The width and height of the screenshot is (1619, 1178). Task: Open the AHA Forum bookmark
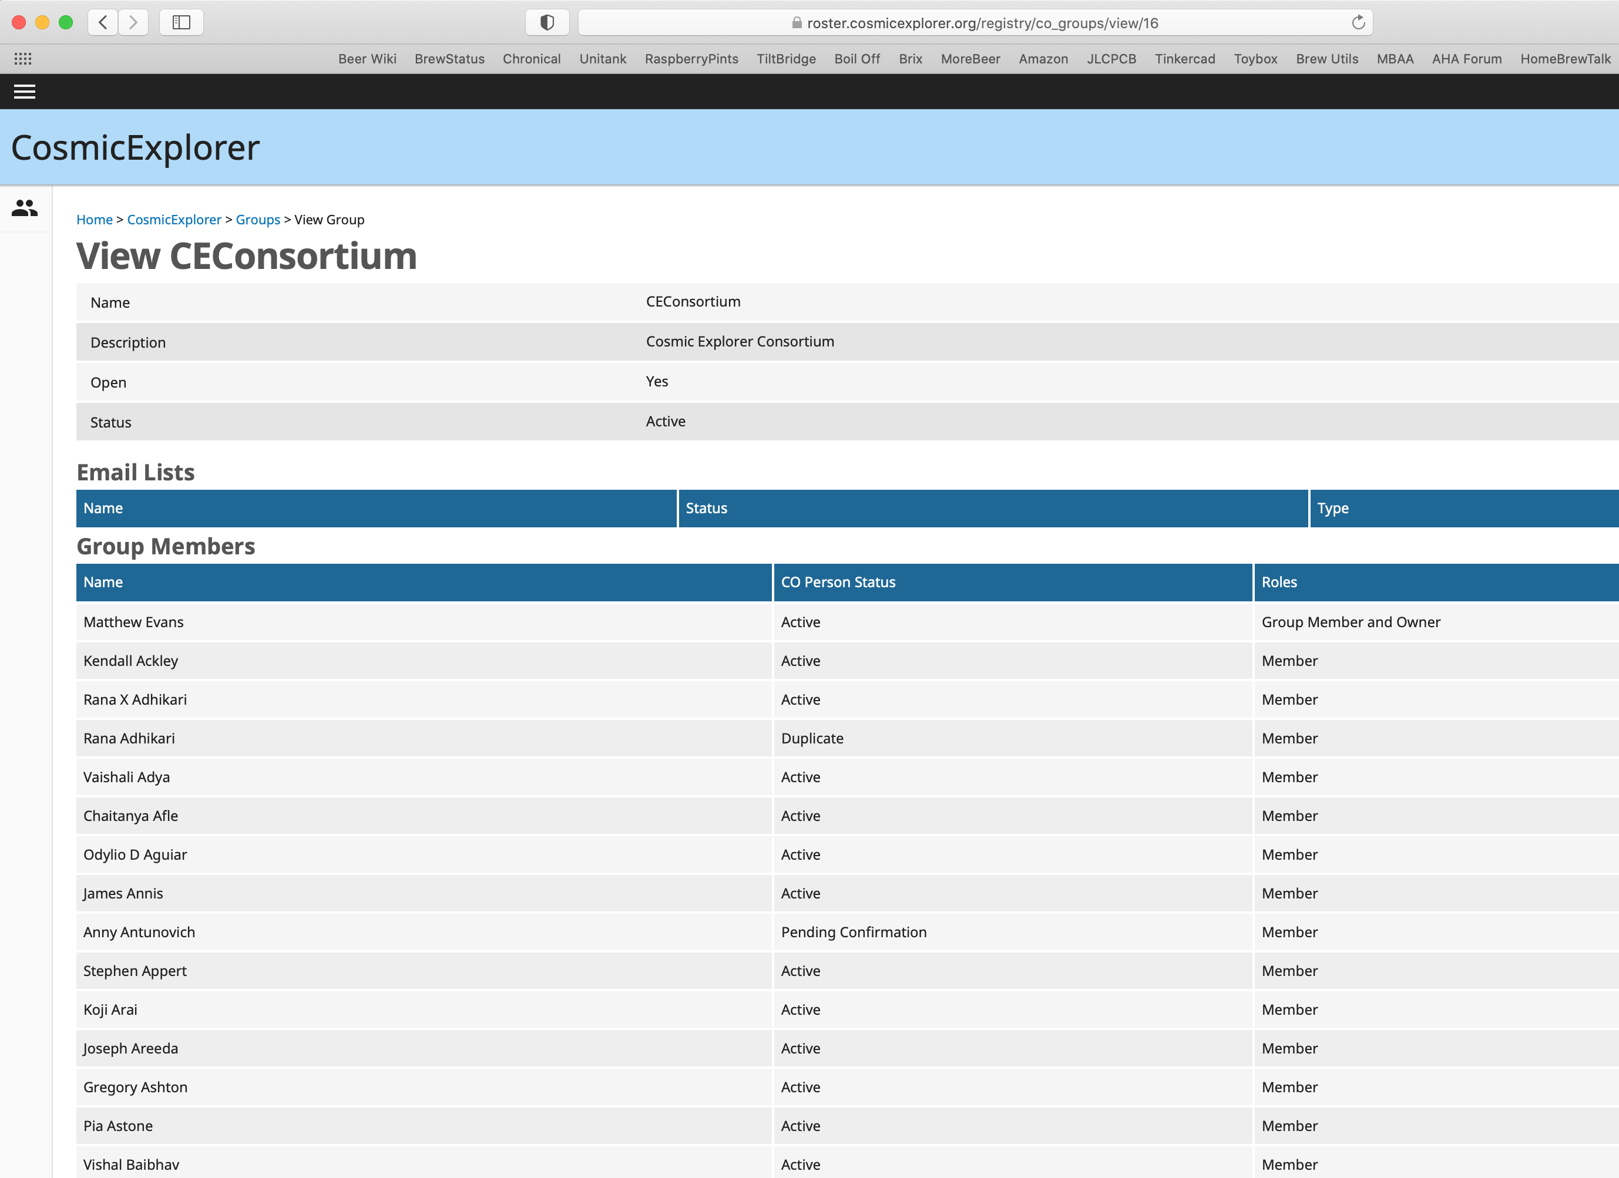click(x=1467, y=59)
